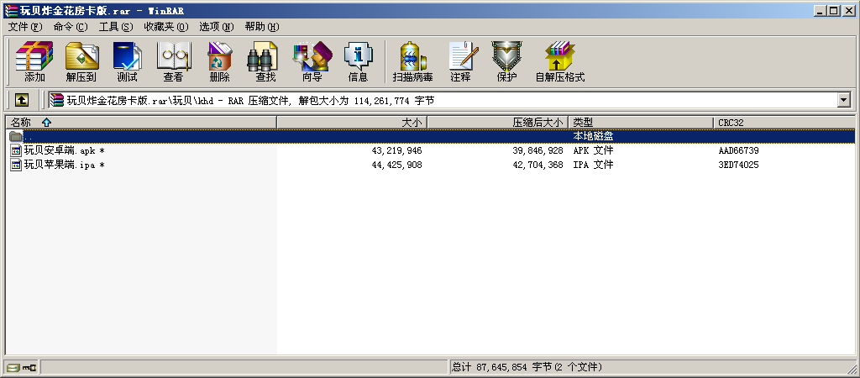Show archive 信息 (Info)
This screenshot has height=378, width=860.
click(x=358, y=61)
